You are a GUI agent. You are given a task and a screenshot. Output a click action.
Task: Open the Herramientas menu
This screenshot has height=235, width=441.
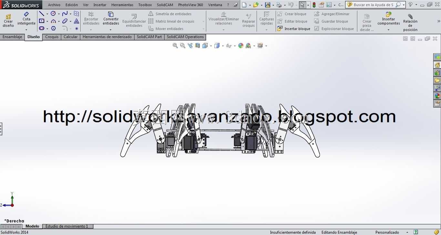(x=122, y=5)
